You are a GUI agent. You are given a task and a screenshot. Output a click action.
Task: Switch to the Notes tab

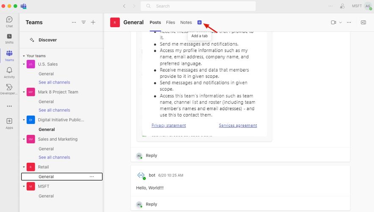(186, 22)
